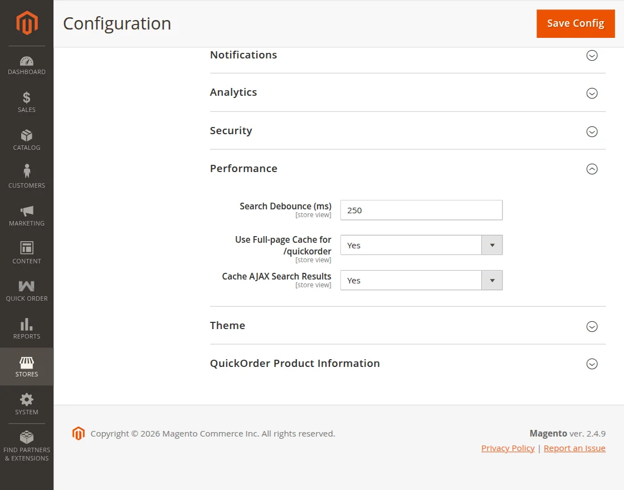Open the Marketing menu

pyautogui.click(x=27, y=215)
